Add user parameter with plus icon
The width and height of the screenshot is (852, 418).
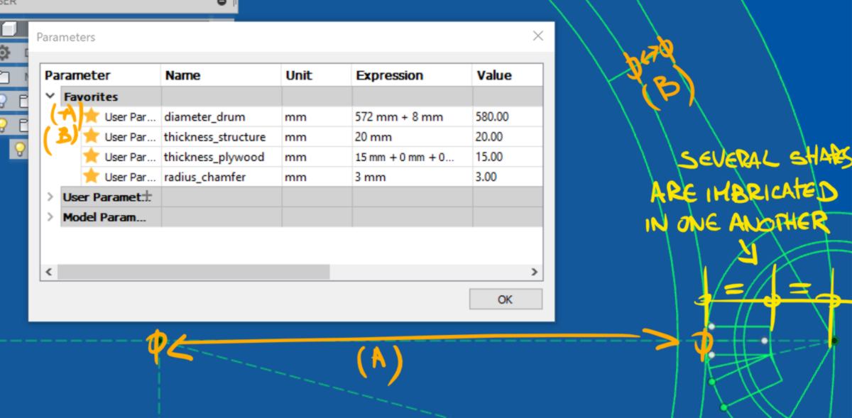click(147, 196)
